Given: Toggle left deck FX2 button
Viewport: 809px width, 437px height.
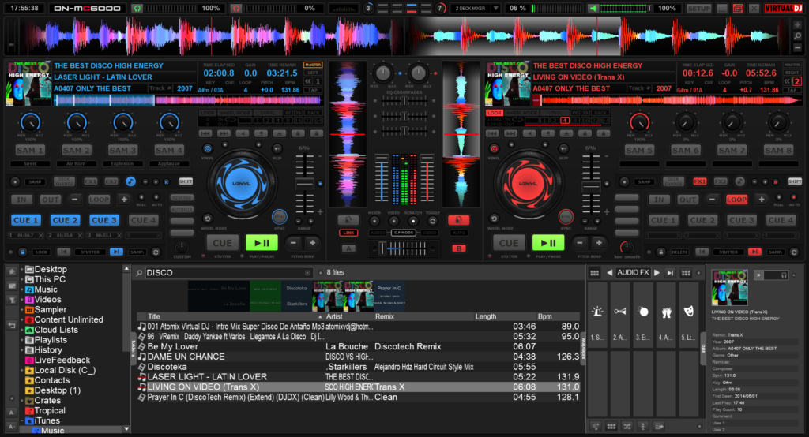Looking at the screenshot, I should pos(111,181).
